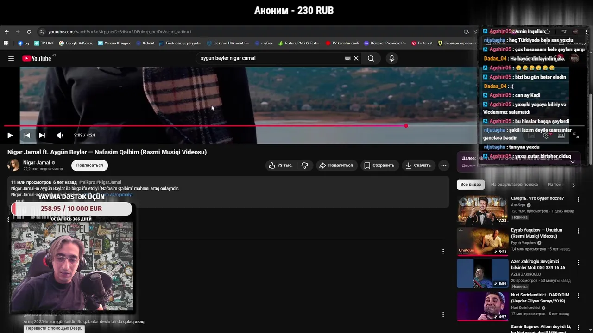Click the YouTube search text field
The height and width of the screenshot is (333, 593).
click(x=271, y=58)
